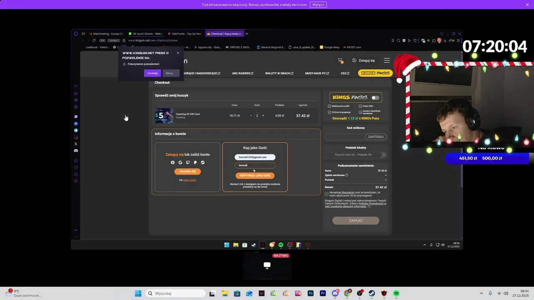Open Photoshop from the Windows taskbar
The width and height of the screenshot is (534, 300).
tap(310, 293)
